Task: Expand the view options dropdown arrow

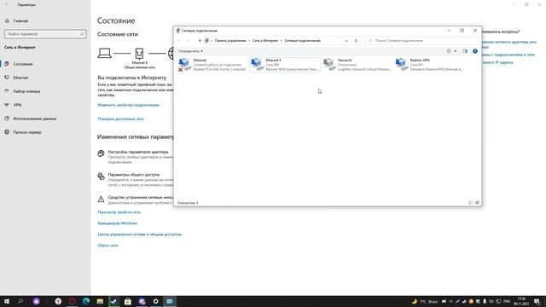Action: pyautogui.click(x=455, y=51)
